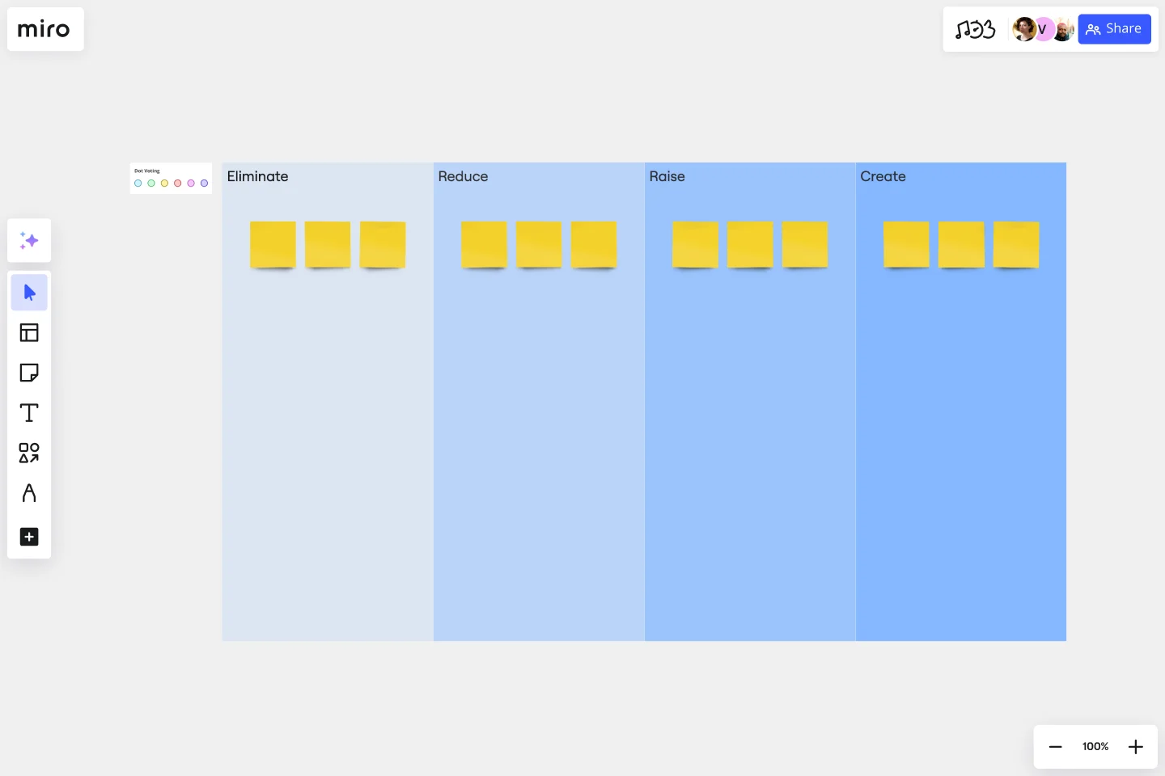Select first sticky note in Reduce column
The width and height of the screenshot is (1165, 776).
point(484,244)
